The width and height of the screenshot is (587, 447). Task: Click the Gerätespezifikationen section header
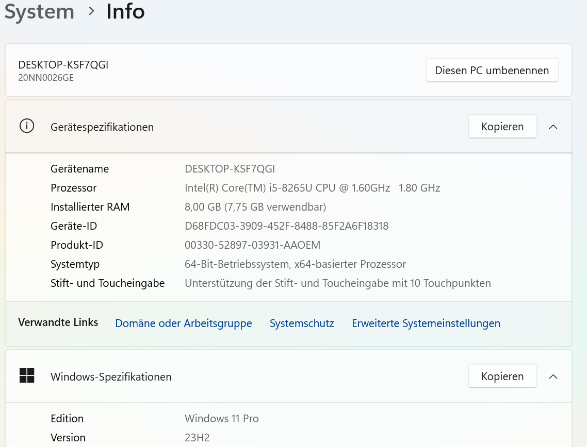click(x=288, y=127)
